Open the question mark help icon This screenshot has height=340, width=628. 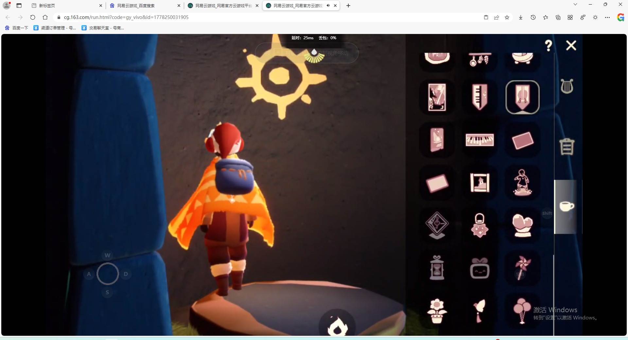point(549,45)
